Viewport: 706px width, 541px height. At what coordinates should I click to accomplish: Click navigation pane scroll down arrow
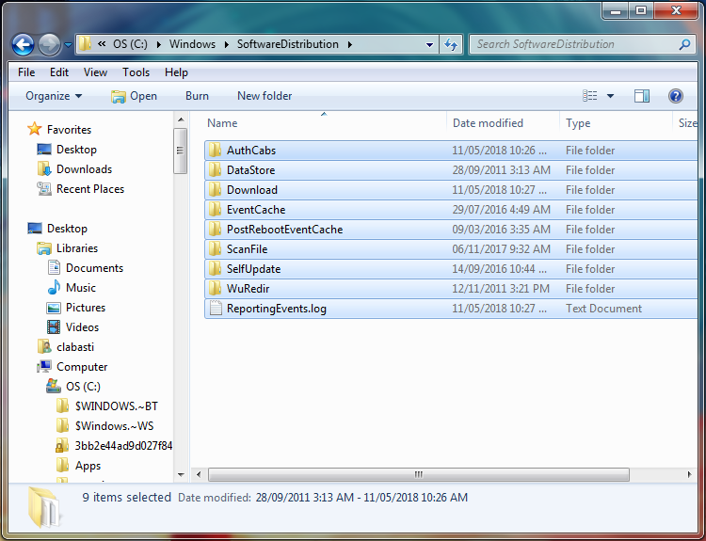pyautogui.click(x=181, y=475)
